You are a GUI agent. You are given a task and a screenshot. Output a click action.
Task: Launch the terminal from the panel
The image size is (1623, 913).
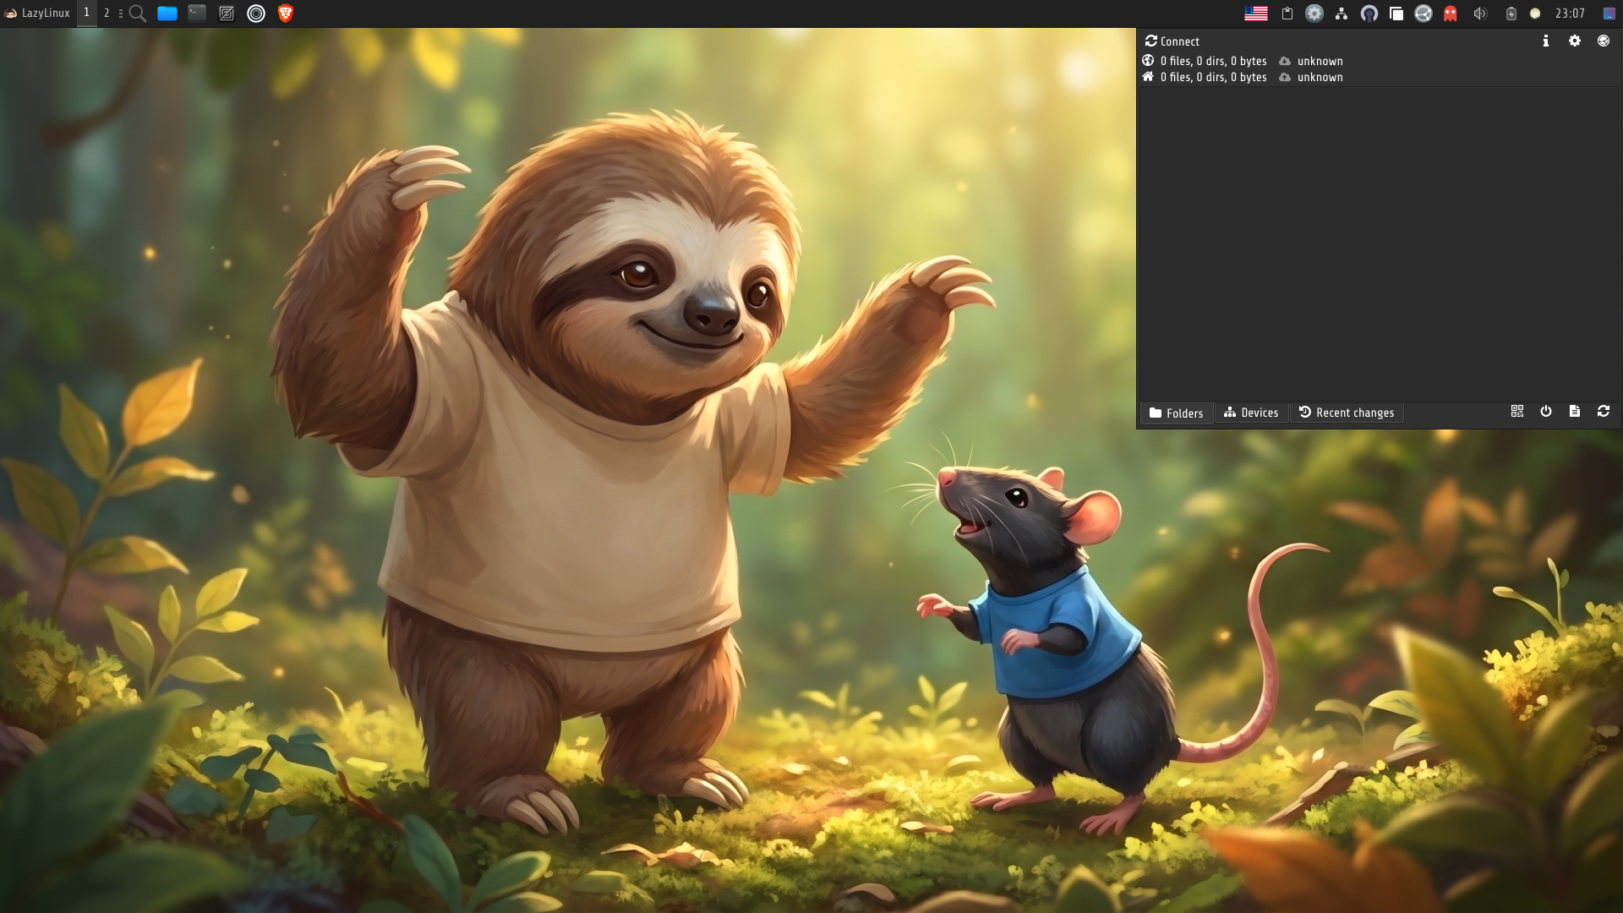pos(197,14)
